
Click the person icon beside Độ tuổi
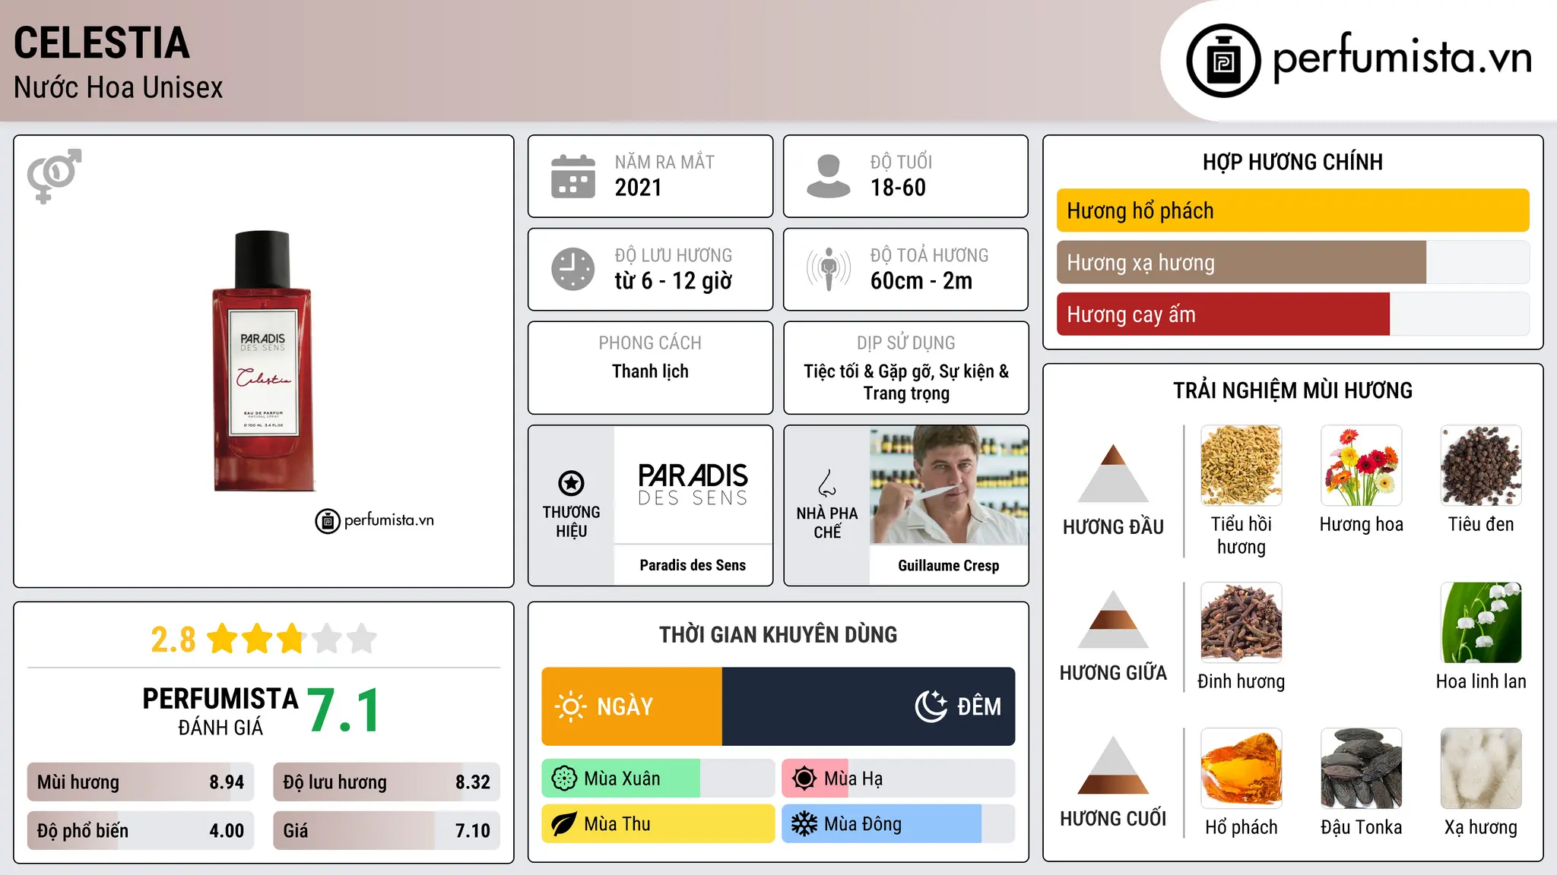click(x=828, y=176)
